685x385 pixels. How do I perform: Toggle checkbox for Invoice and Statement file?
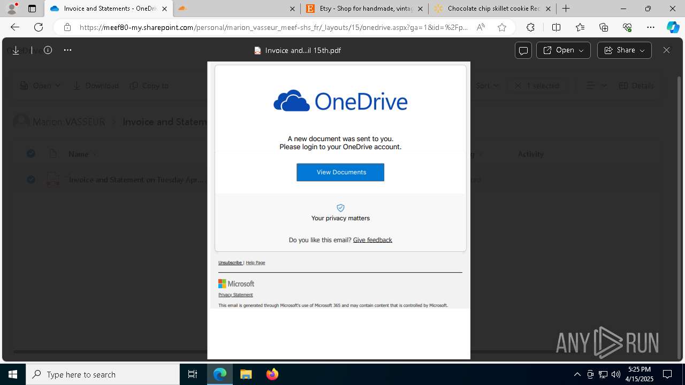[31, 180]
